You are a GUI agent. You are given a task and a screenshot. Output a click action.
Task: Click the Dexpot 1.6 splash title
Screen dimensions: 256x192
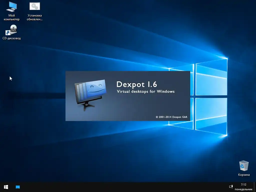pos(137,84)
